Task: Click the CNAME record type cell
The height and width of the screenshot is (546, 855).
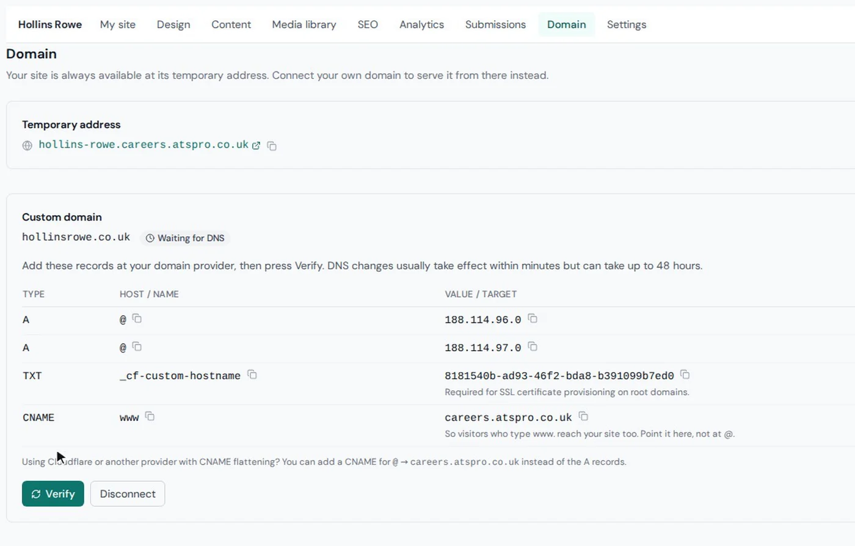Action: tap(38, 418)
